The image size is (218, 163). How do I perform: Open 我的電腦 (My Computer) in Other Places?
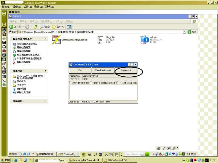22,89
